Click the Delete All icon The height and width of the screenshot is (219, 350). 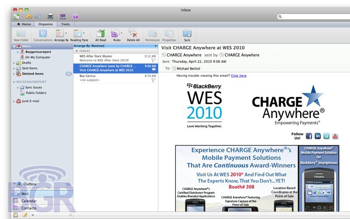[x=133, y=33]
